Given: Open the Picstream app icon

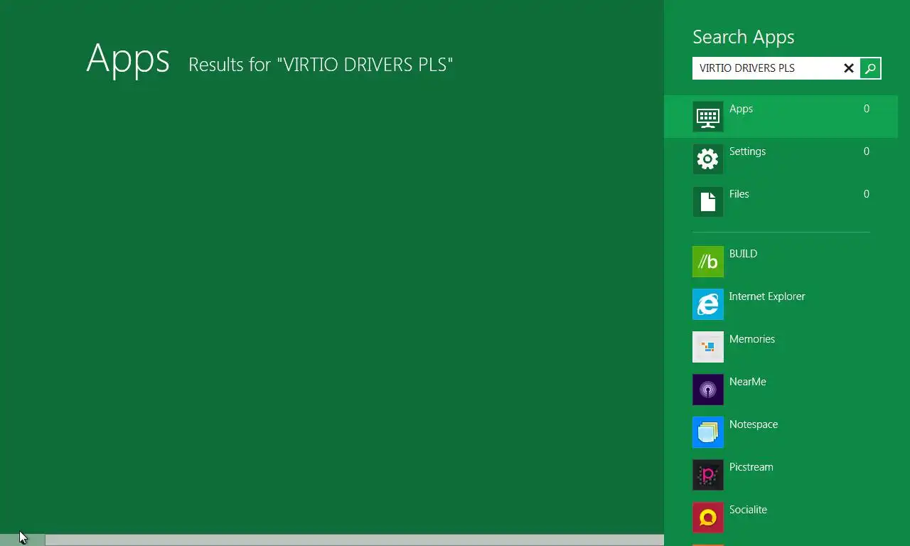Looking at the screenshot, I should (708, 475).
